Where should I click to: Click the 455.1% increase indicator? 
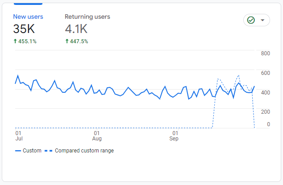25,41
